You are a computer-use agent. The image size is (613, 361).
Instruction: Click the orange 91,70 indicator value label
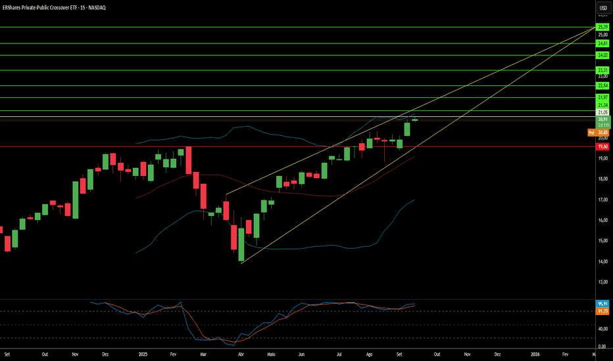602,310
